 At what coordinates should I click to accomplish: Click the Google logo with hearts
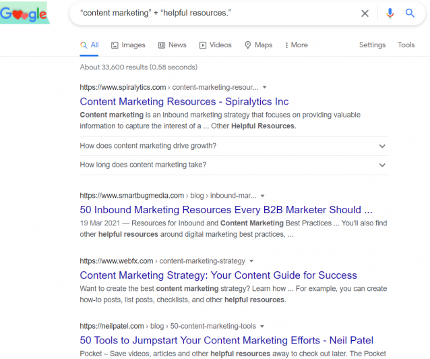coord(24,13)
